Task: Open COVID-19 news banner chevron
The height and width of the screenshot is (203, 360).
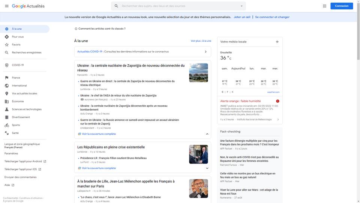Action: pos(206,52)
